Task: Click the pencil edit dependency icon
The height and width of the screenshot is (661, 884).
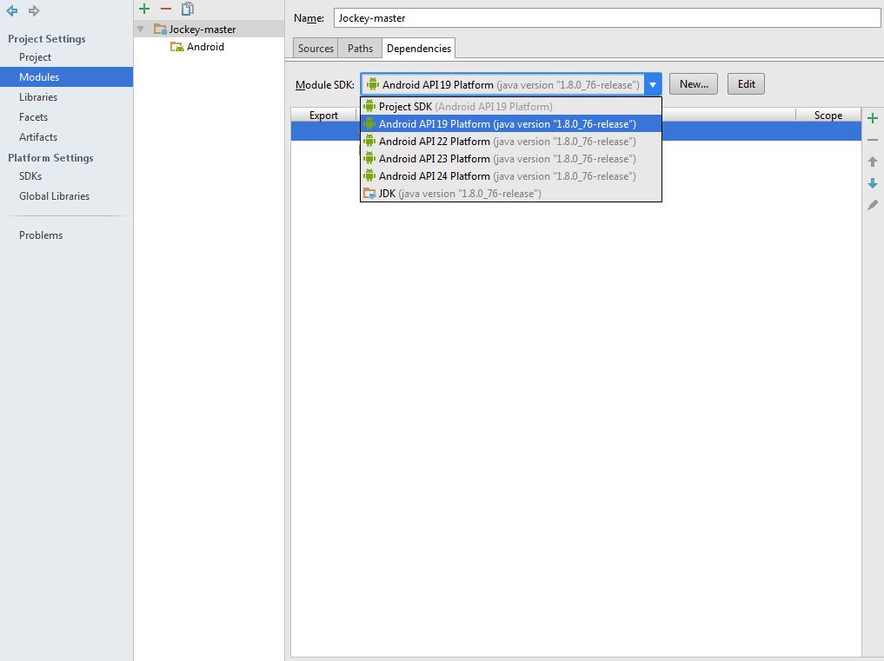Action: click(x=873, y=205)
